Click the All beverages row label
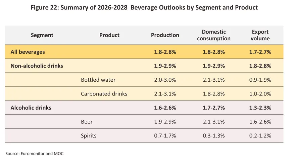Screen dimensions: 287x161 pyautogui.click(x=28, y=52)
